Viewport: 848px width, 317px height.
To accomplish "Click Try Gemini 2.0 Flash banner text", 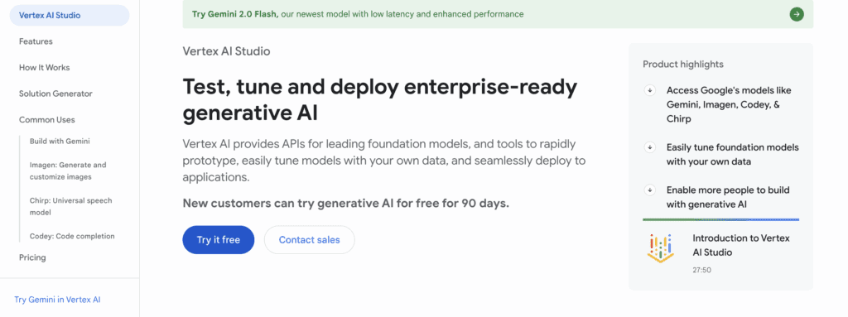I will [x=358, y=14].
